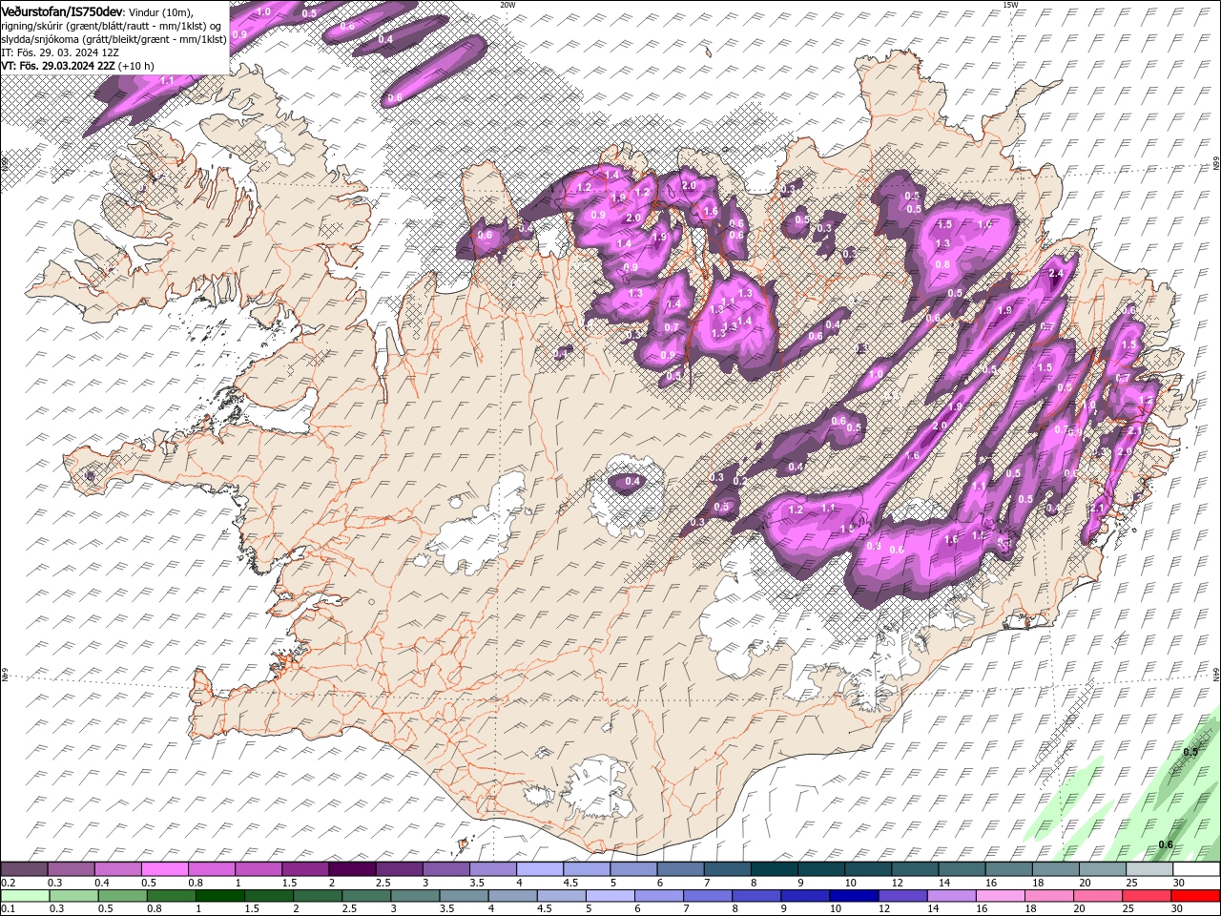The image size is (1221, 916).
Task: Click the 'Veðurstofan/IS750dev' map title
Action: [62, 10]
